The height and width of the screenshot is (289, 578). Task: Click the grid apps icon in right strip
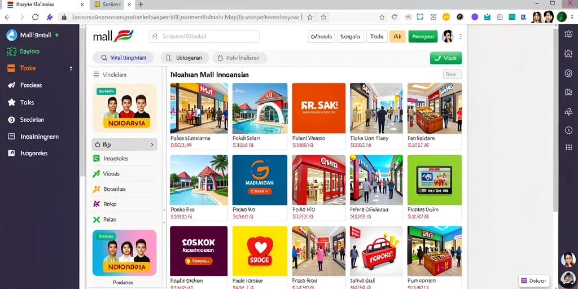click(x=568, y=147)
